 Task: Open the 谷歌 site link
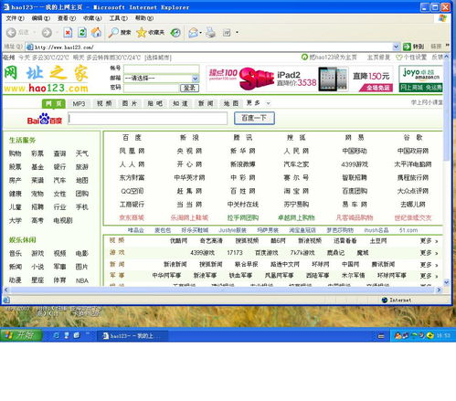(x=413, y=138)
